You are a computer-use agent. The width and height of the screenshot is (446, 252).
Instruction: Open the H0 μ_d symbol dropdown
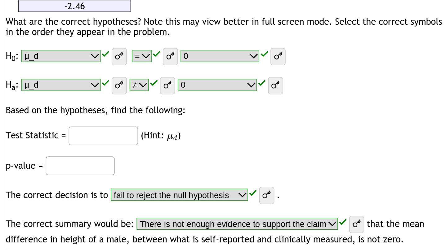point(61,56)
